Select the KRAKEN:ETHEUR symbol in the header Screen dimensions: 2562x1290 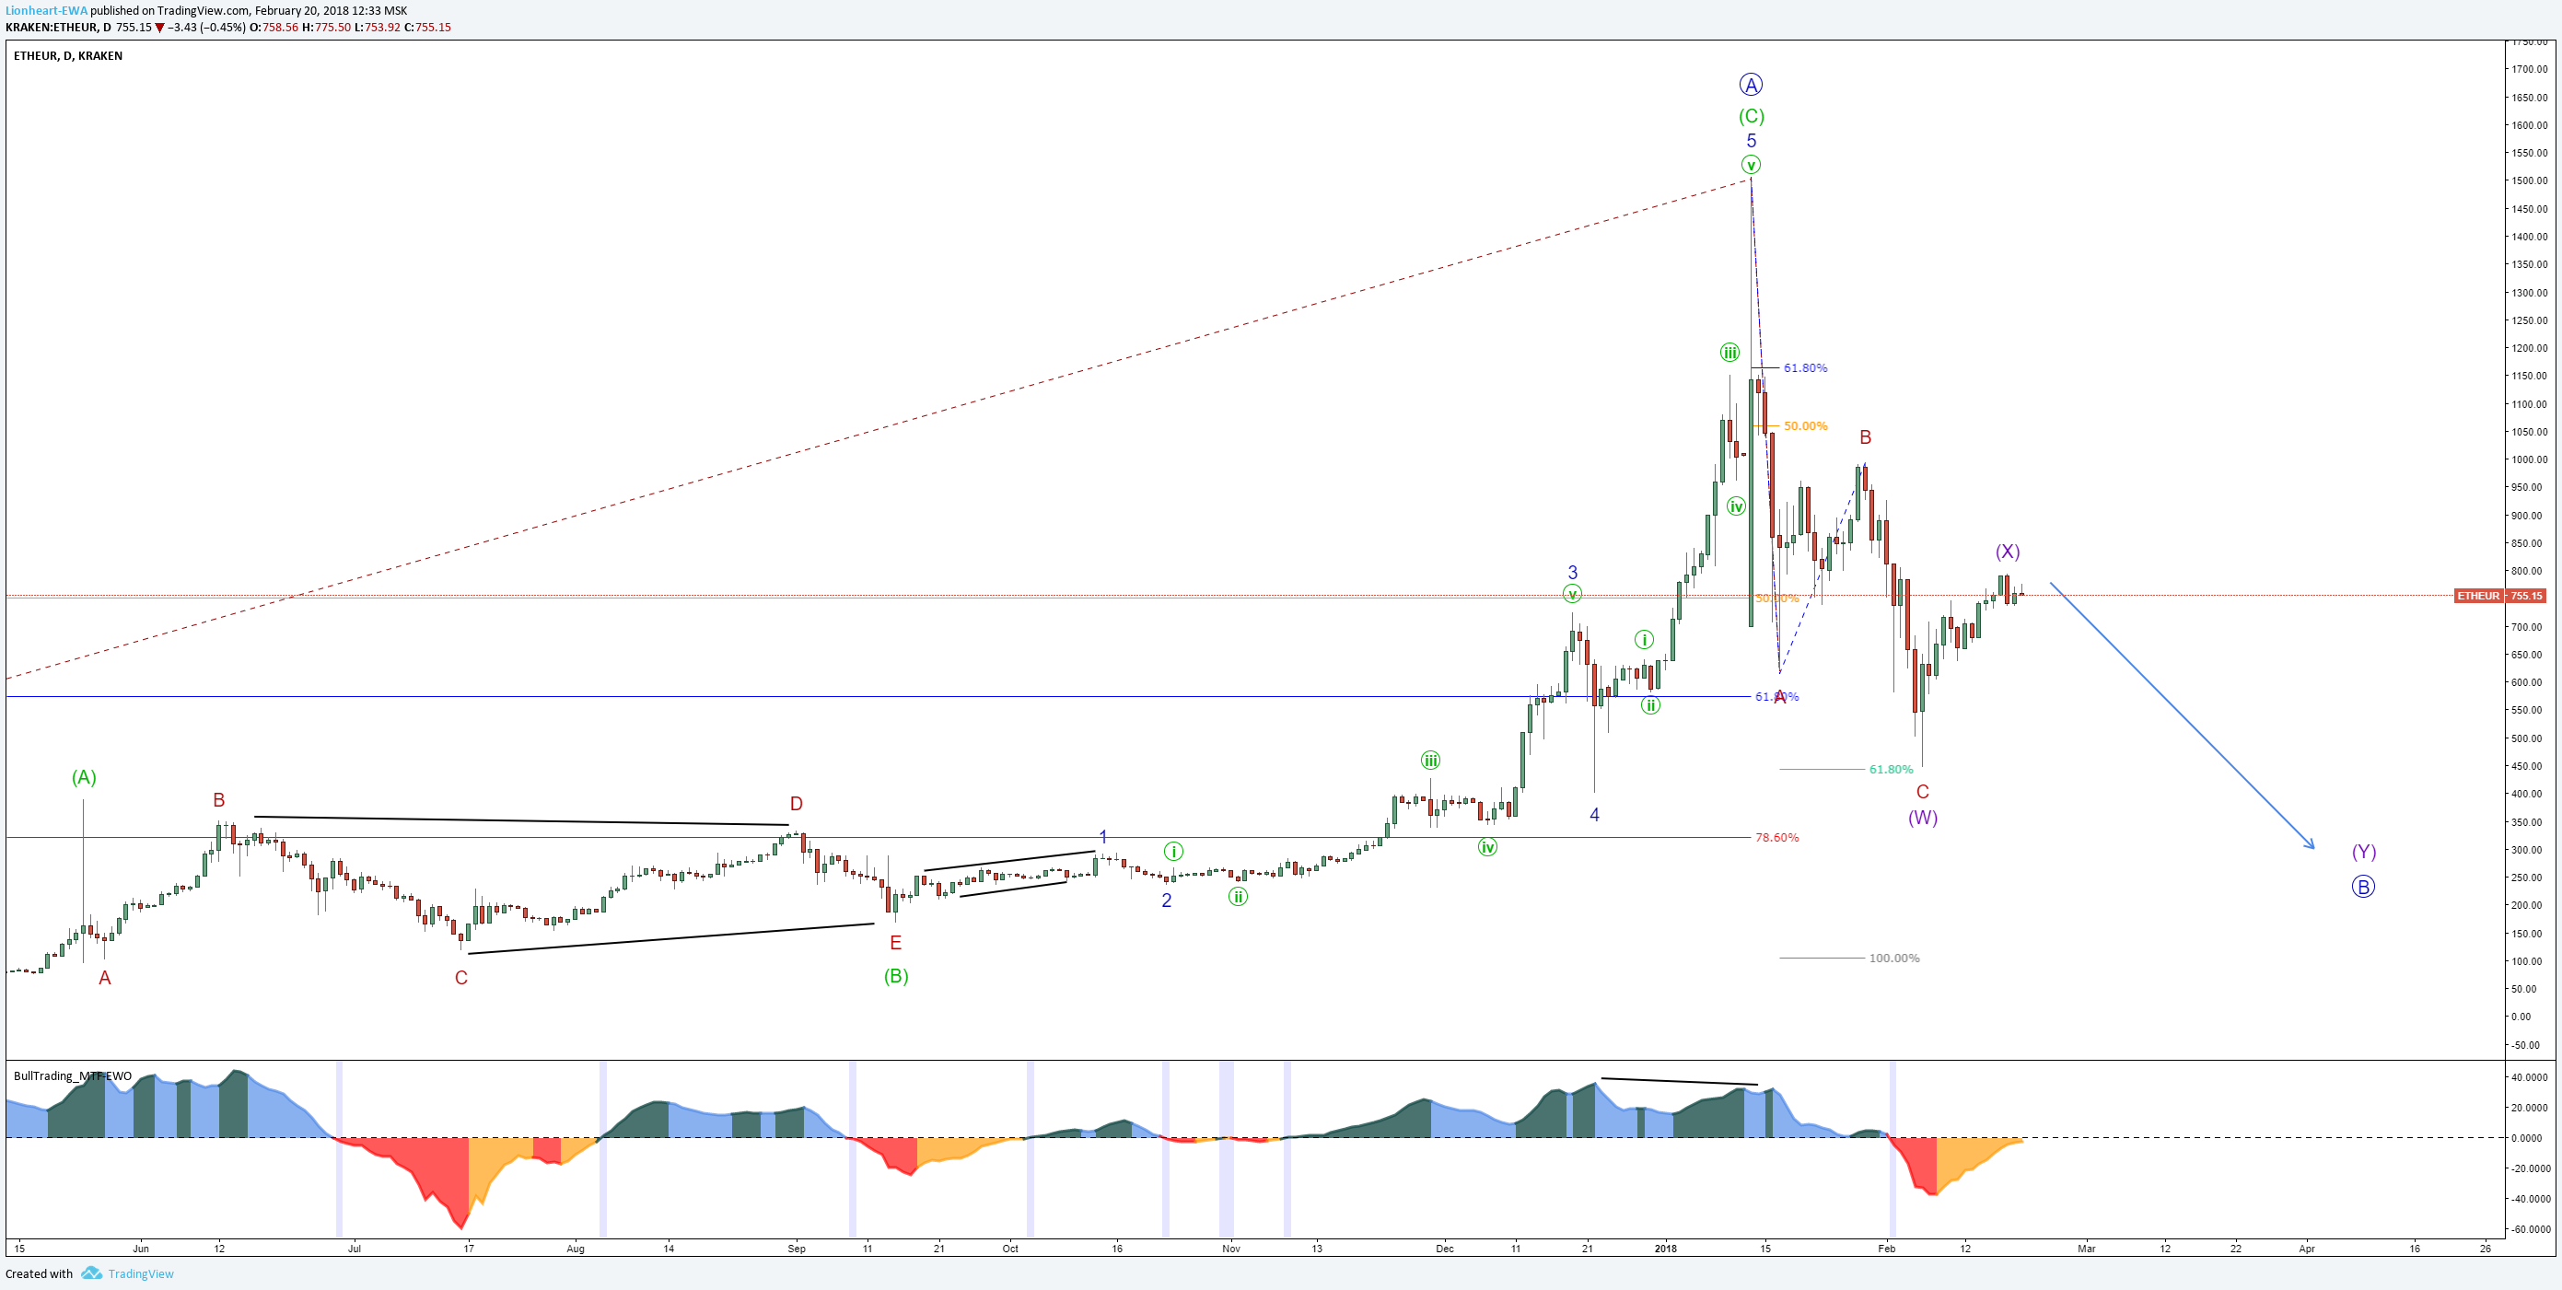(x=51, y=27)
